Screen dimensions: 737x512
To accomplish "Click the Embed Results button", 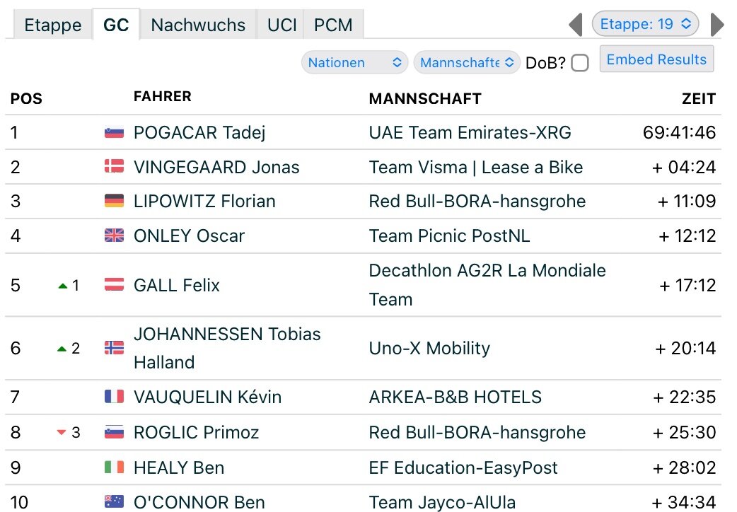I will pyautogui.click(x=656, y=59).
